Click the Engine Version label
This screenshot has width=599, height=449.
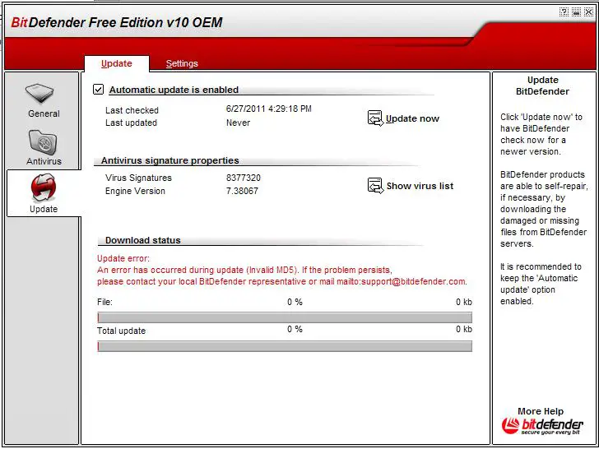pos(135,191)
